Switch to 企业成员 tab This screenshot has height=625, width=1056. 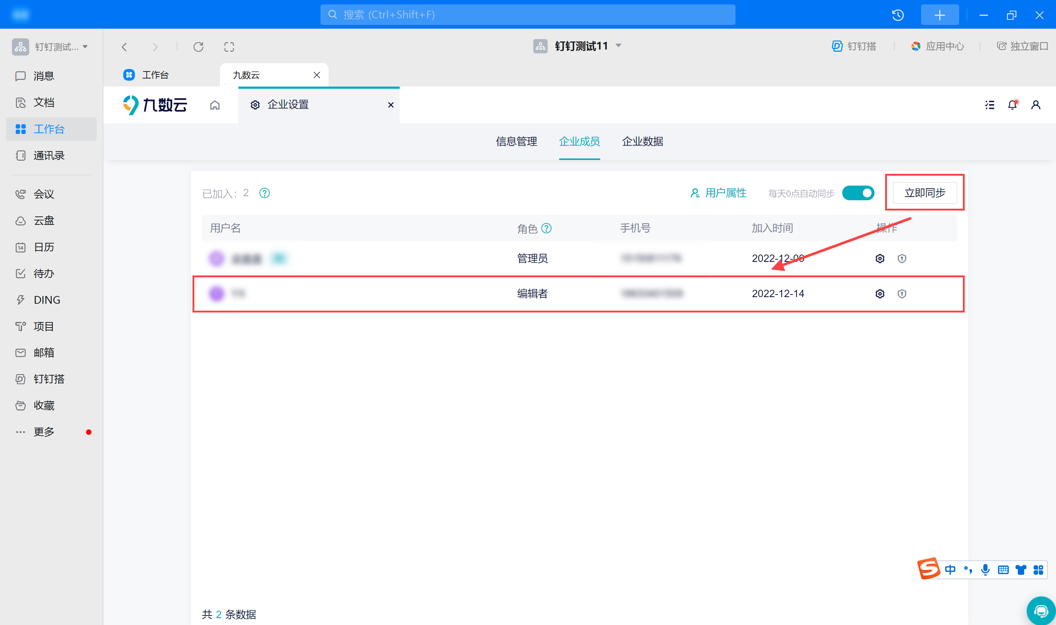(x=580, y=142)
